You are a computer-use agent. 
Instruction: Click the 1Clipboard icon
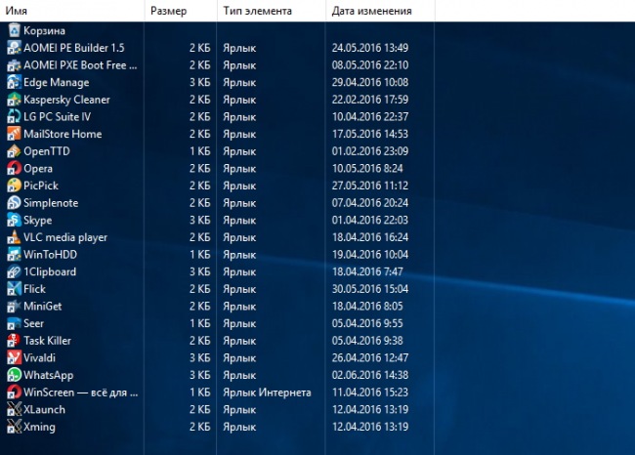(14, 271)
